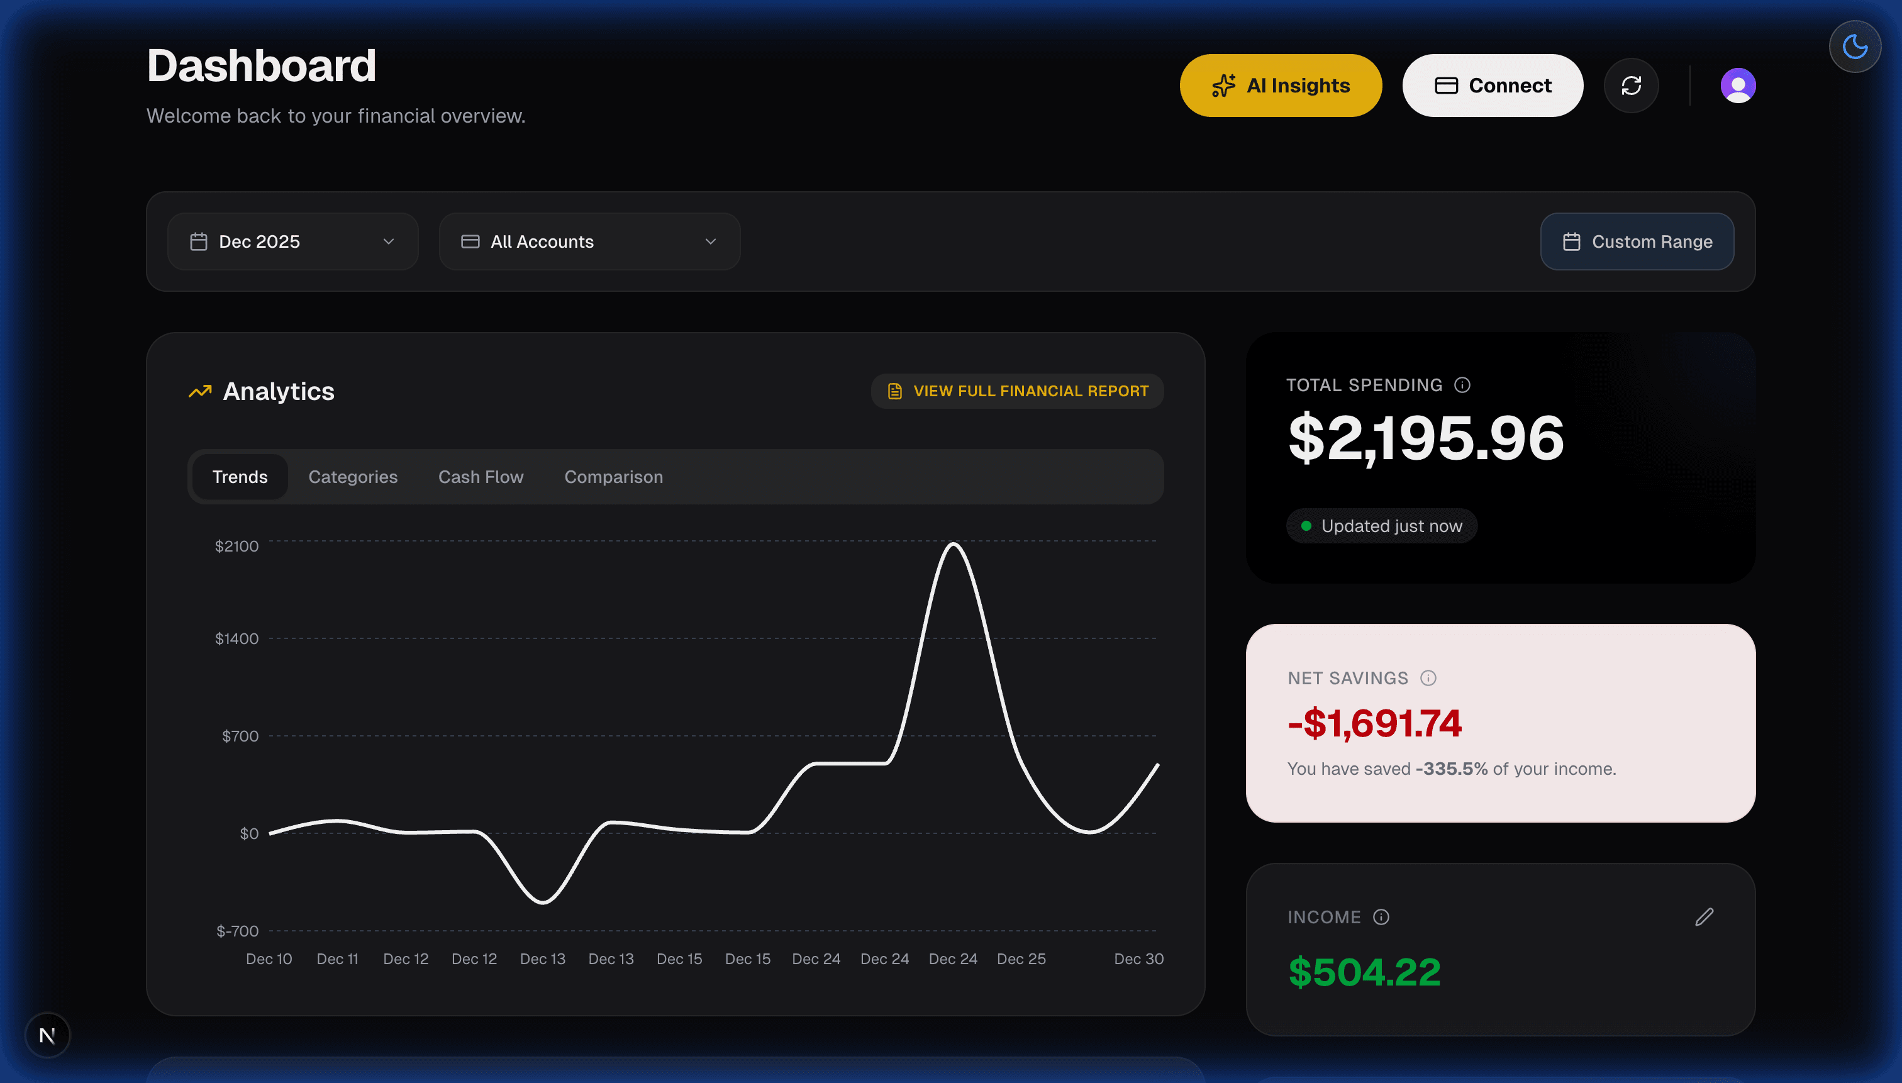
Task: Toggle dark mode with the moon icon
Action: tap(1854, 45)
